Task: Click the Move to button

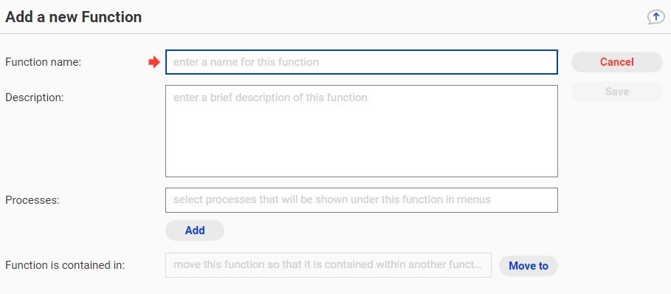Action: tap(529, 266)
